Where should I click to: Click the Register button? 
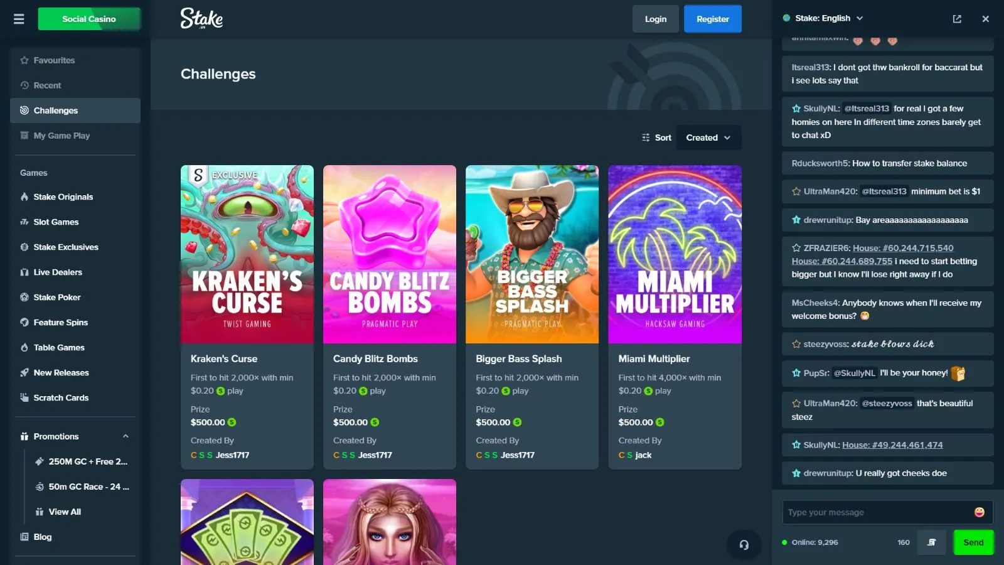tap(713, 19)
